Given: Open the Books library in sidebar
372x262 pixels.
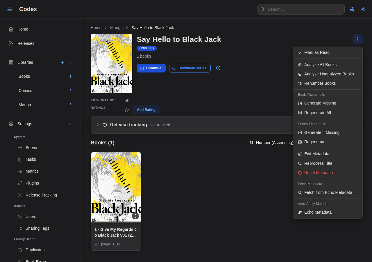Looking at the screenshot, I should pyautogui.click(x=24, y=76).
